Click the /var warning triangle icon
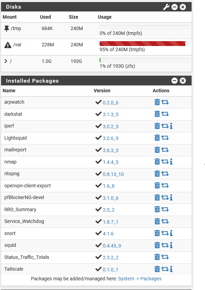Image resolution: width=205 pixels, height=290 pixels. (8, 45)
